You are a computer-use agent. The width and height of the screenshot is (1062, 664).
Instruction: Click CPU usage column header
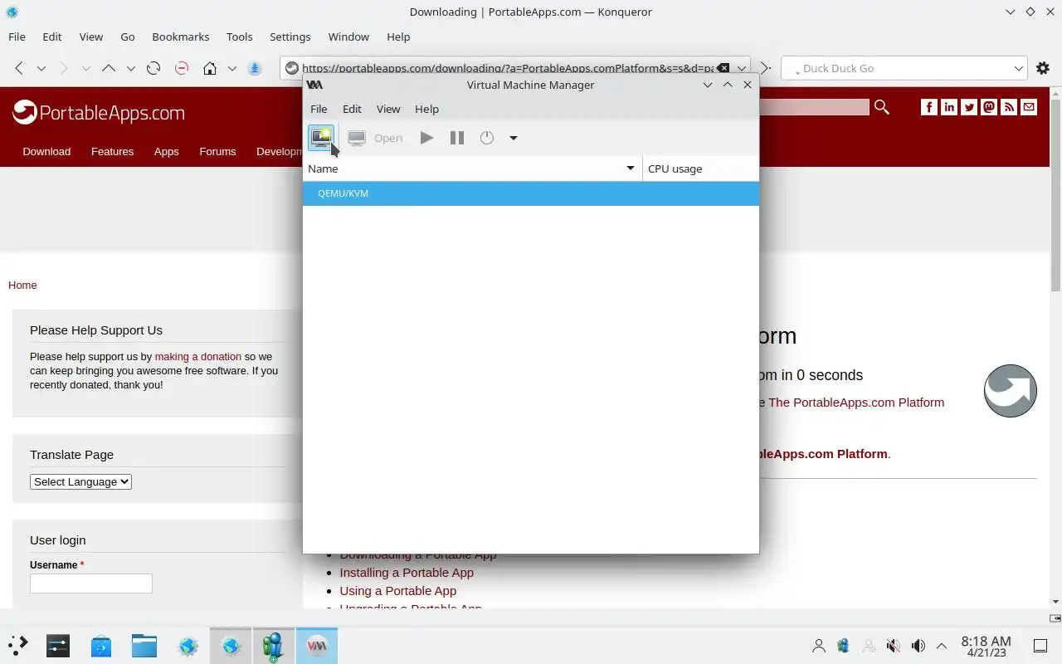point(700,168)
